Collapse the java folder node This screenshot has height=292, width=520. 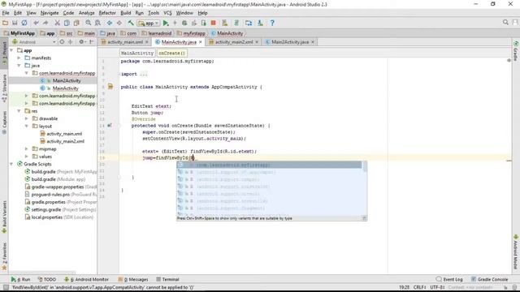pyautogui.click(x=19, y=66)
